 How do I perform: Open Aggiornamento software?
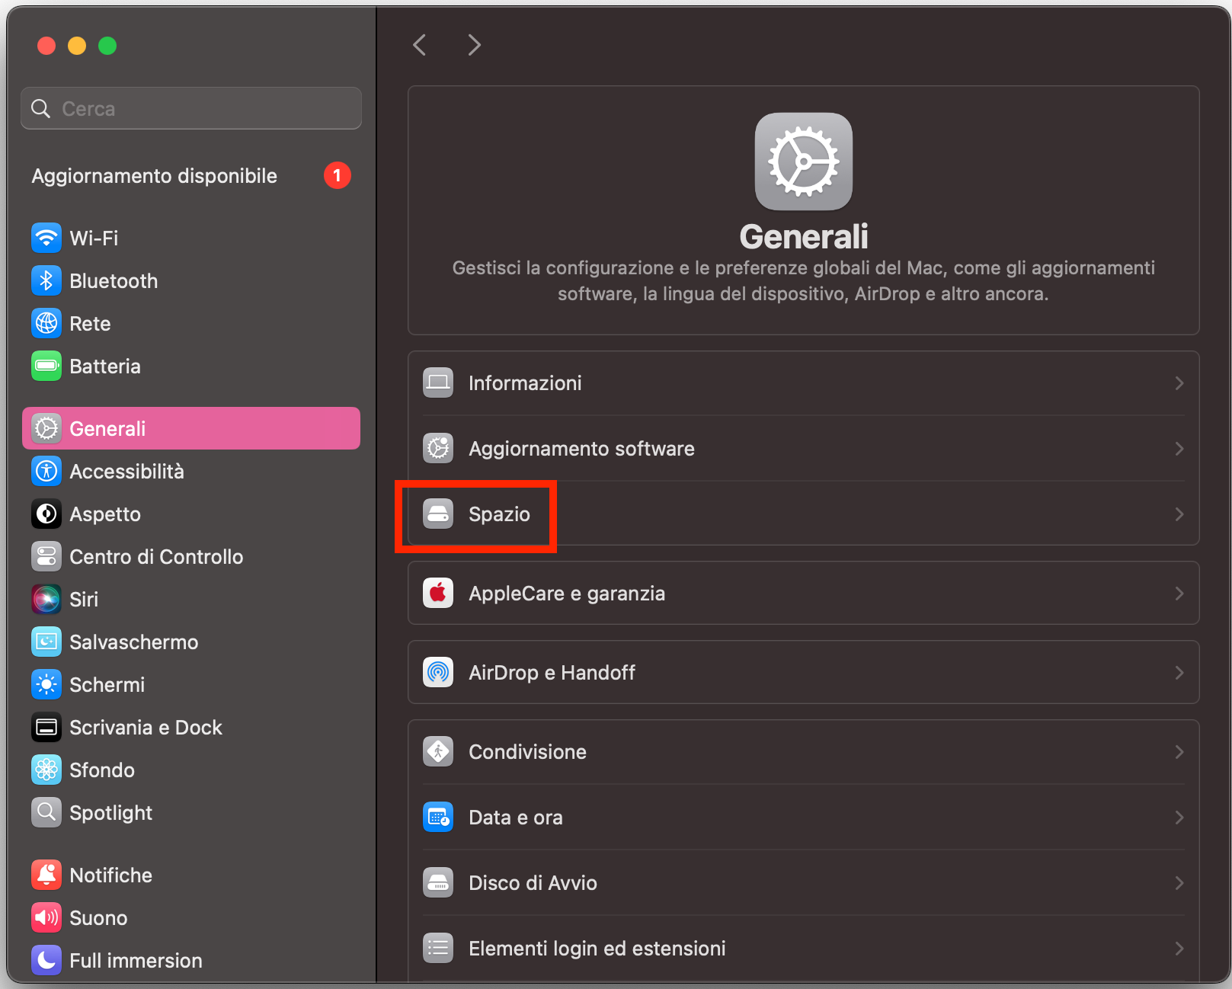[581, 448]
